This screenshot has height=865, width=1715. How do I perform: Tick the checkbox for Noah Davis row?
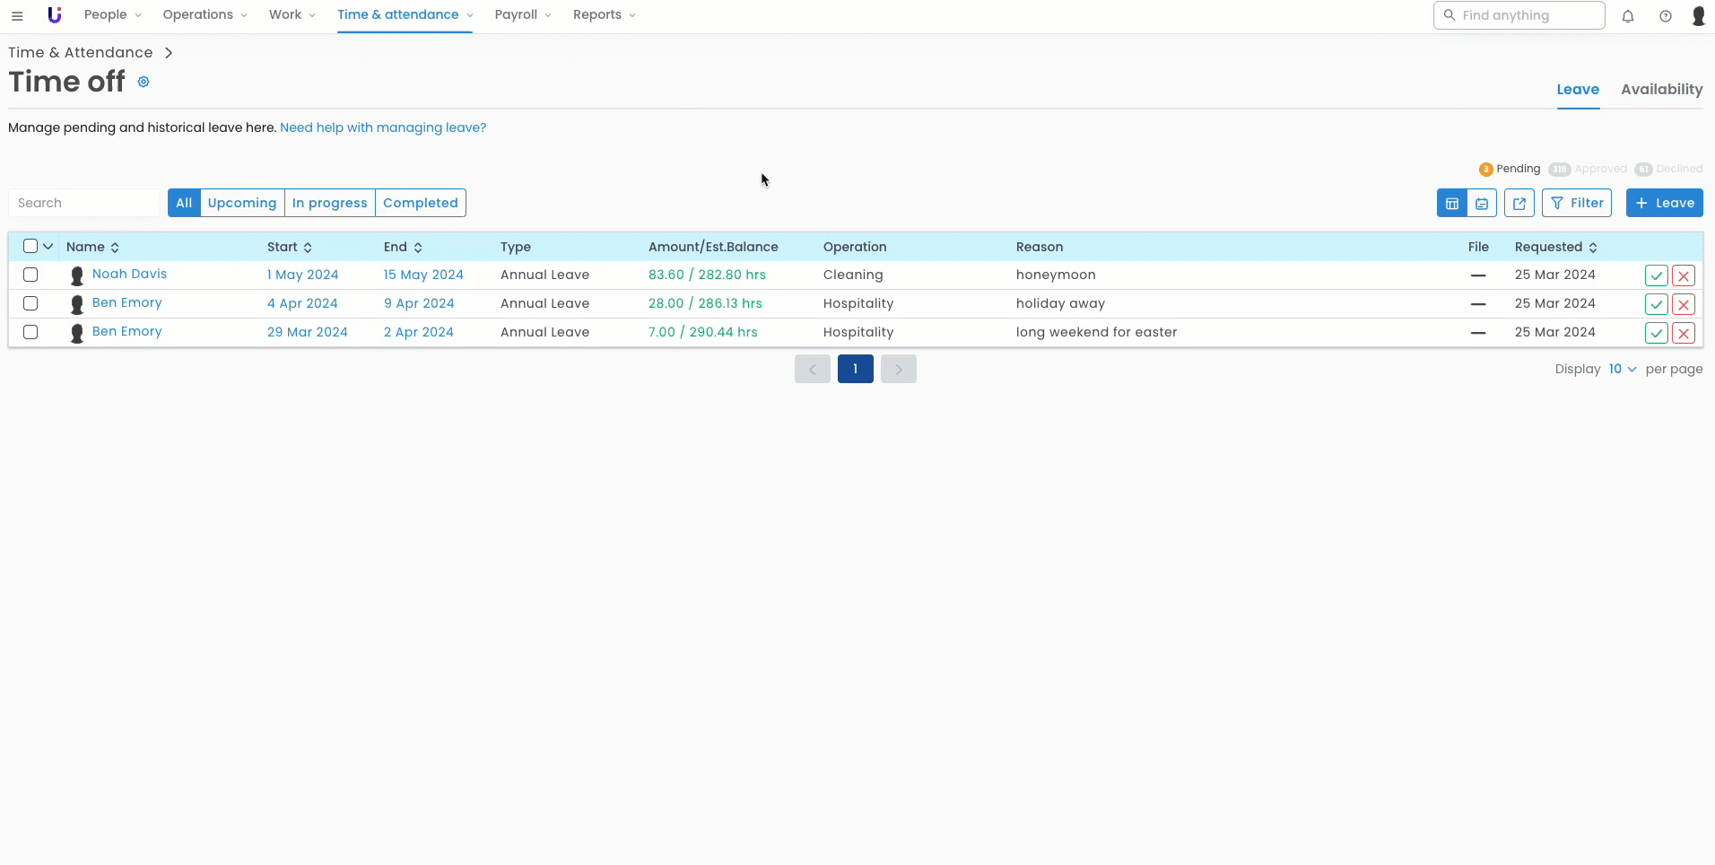pos(30,275)
